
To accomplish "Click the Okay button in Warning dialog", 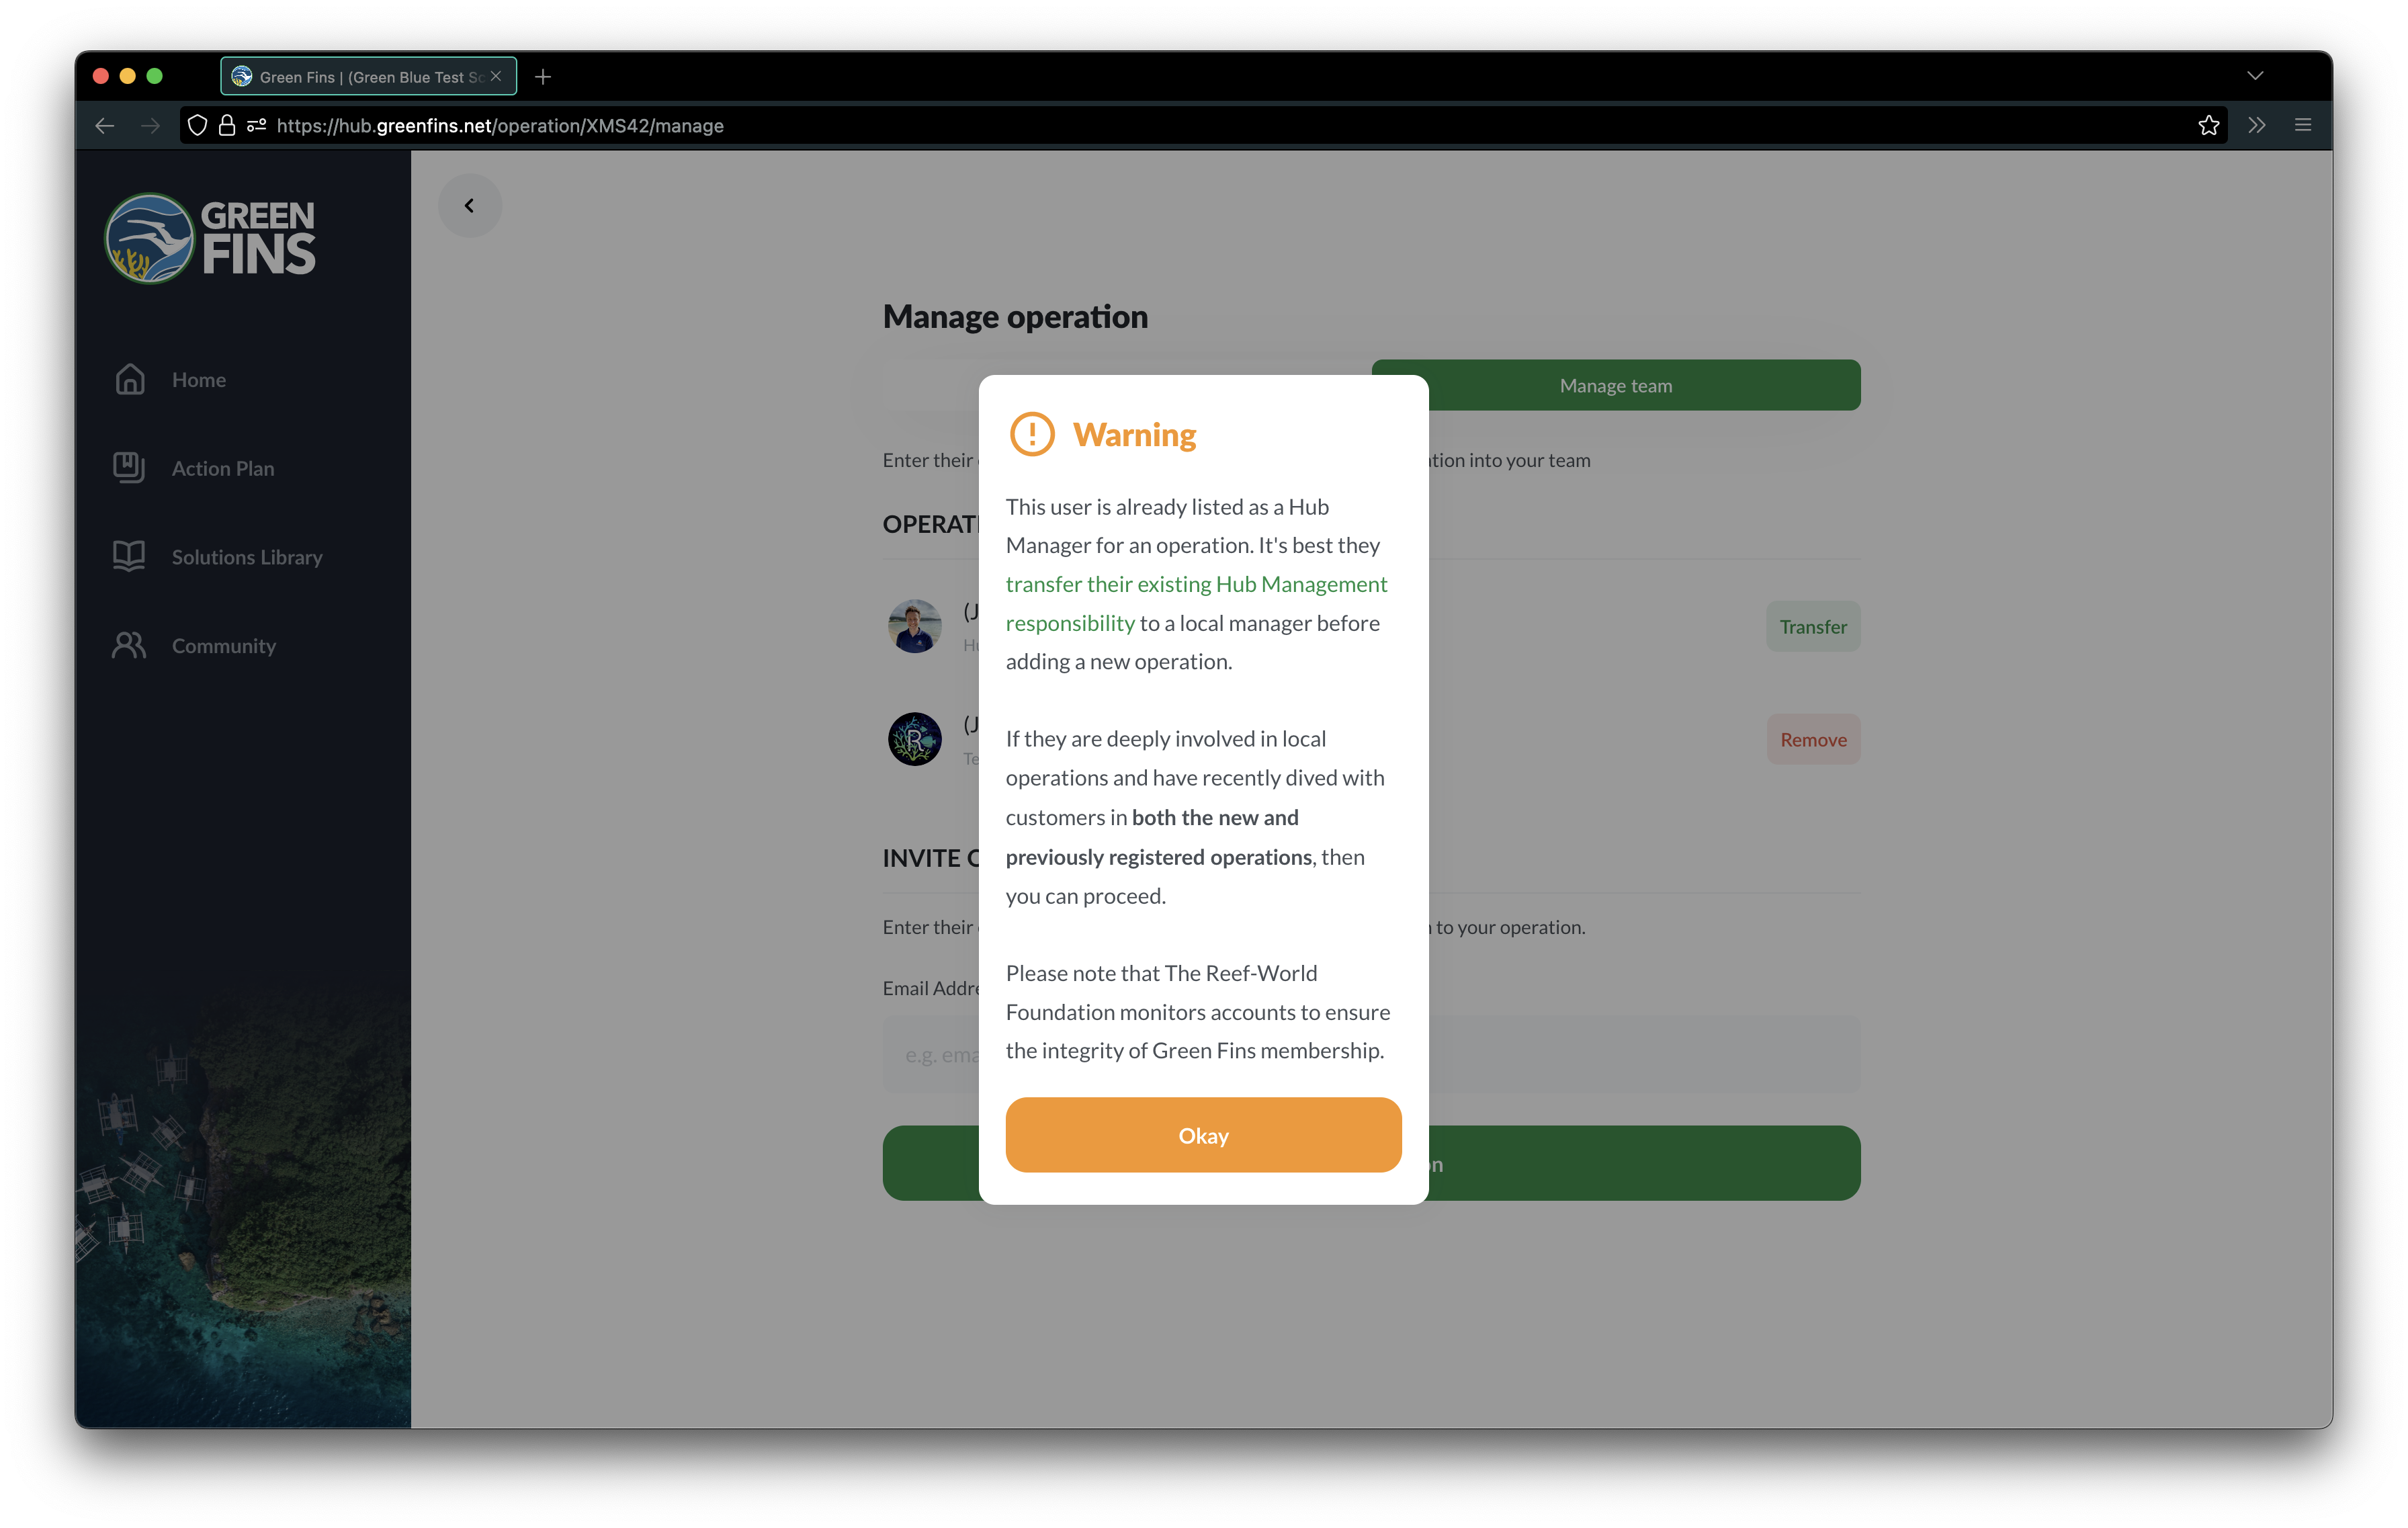I will [x=1203, y=1135].
